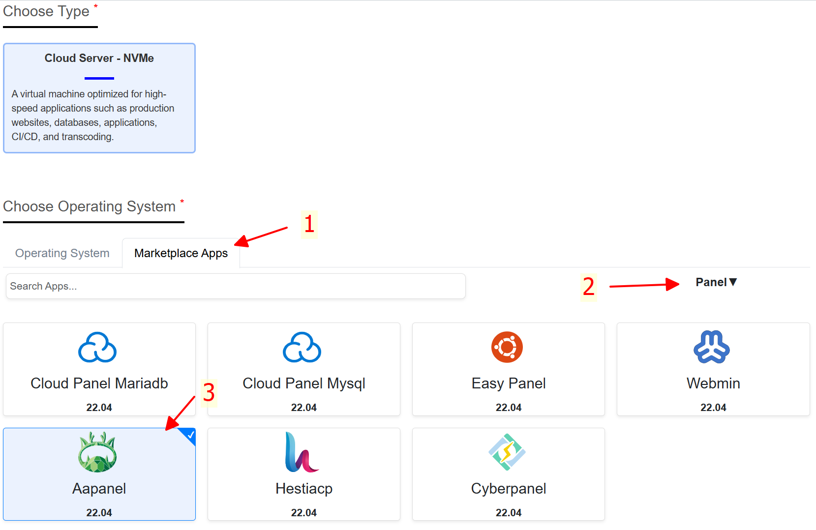Image resolution: width=816 pixels, height=530 pixels.
Task: Click the 22.04 version under Easy Panel
Action: [x=509, y=408]
